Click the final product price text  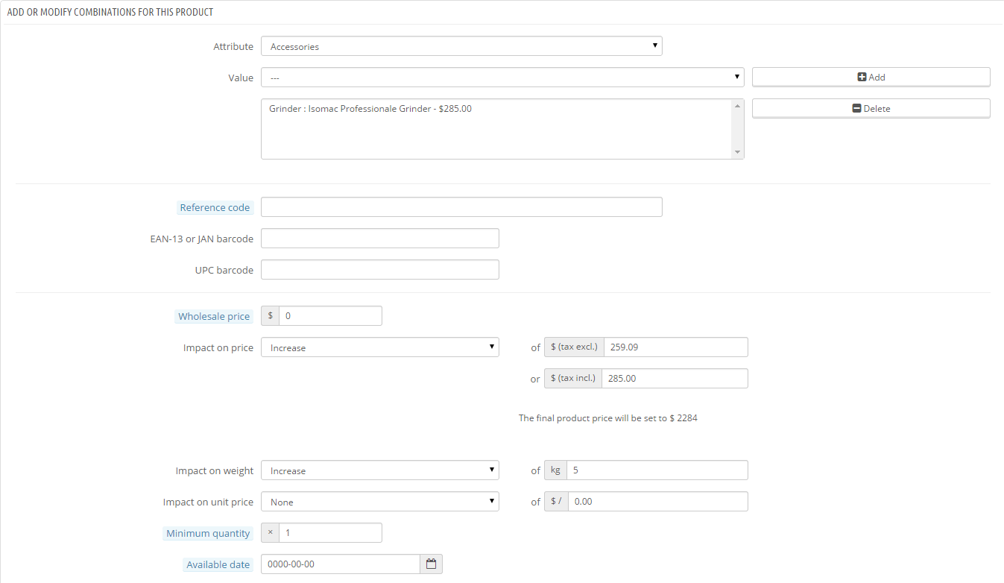tap(608, 418)
